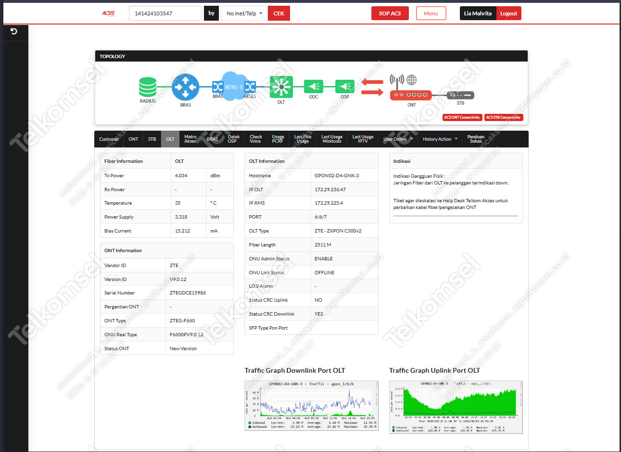Click the TOPOLOGY panel header

311,56
